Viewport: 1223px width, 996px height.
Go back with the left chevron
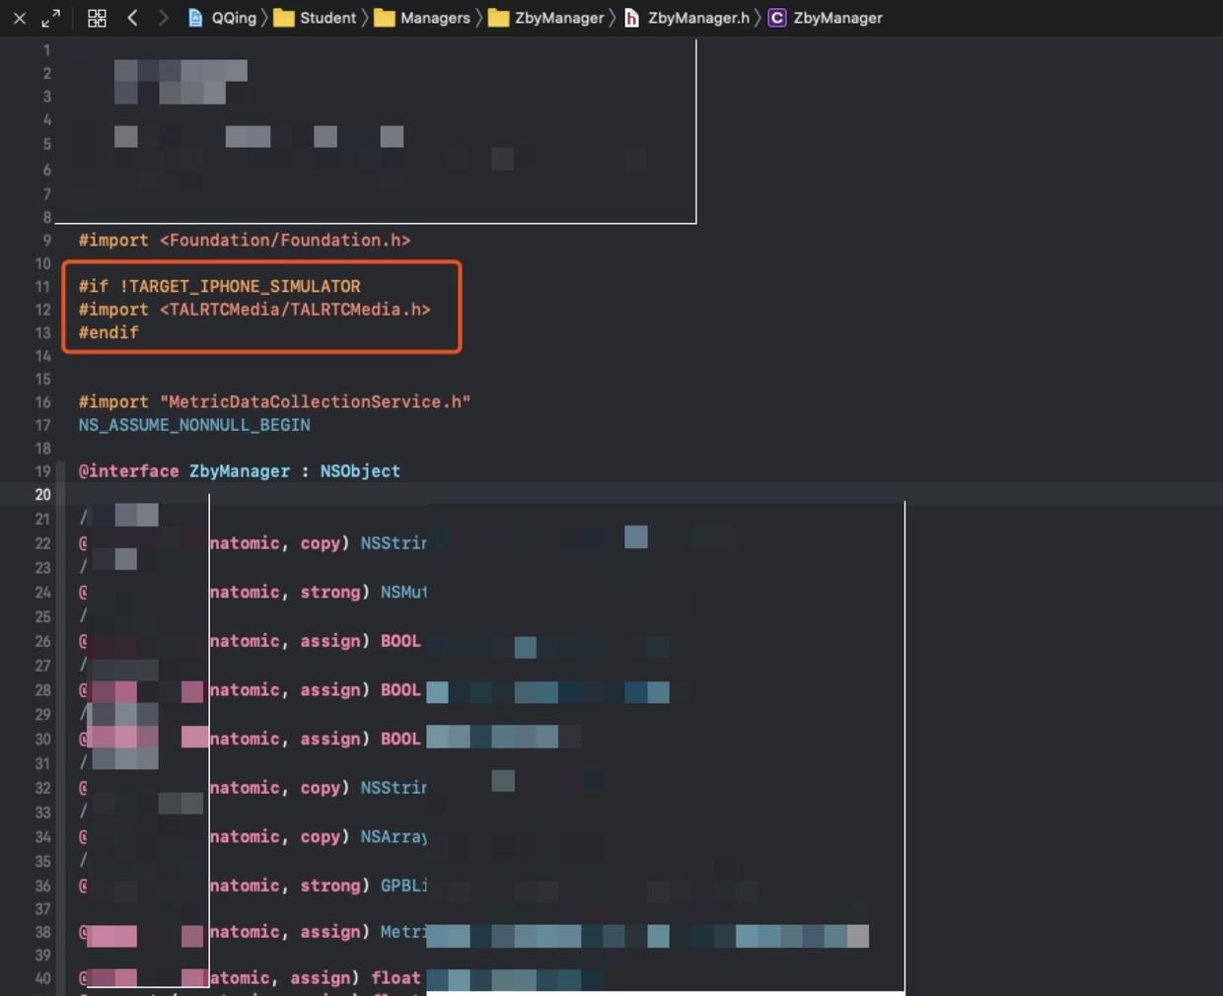(x=132, y=18)
